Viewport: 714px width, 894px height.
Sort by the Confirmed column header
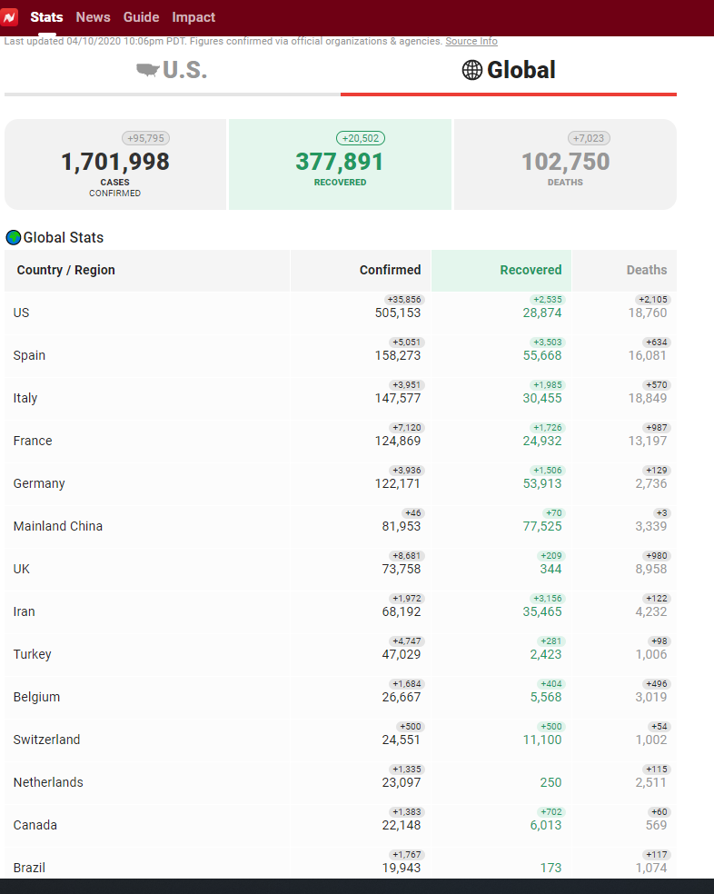[x=390, y=270]
